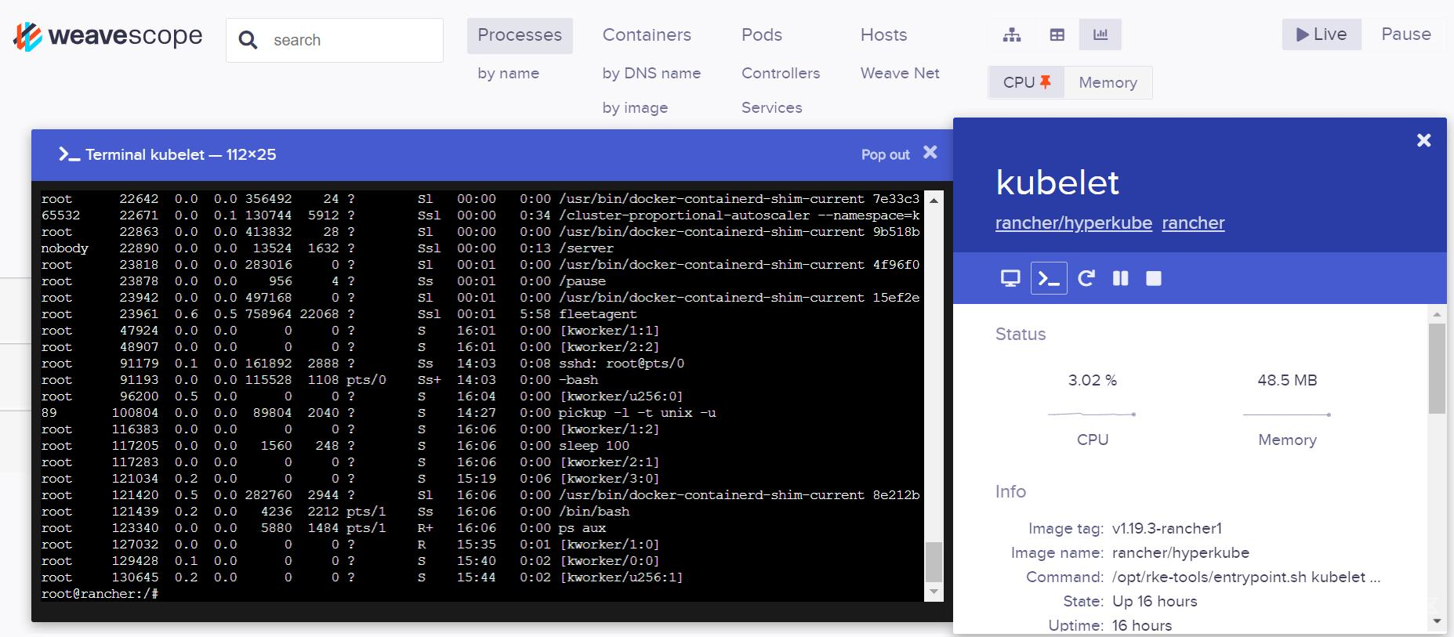Click the State value 'Up 16 hours'

click(x=1155, y=601)
